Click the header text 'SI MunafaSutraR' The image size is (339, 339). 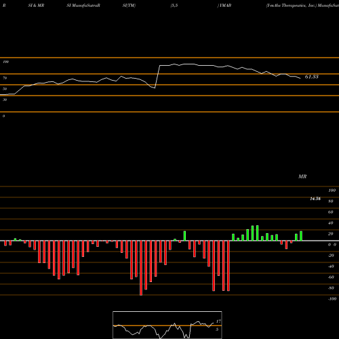click(x=83, y=5)
